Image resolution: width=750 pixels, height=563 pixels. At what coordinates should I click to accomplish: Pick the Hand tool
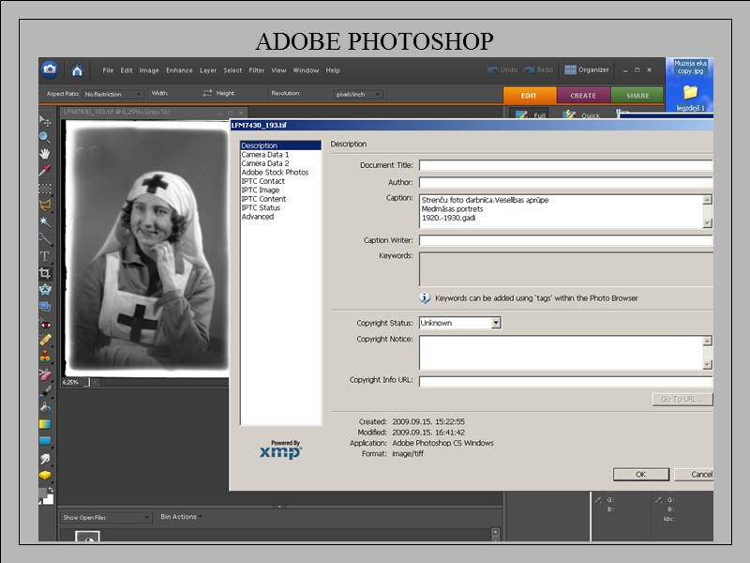tap(45, 153)
